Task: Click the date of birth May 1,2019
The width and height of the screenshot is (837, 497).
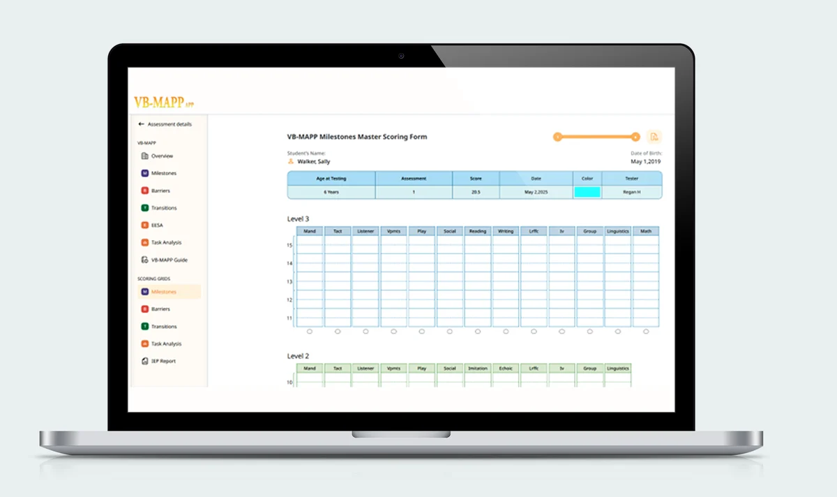Action: [647, 161]
